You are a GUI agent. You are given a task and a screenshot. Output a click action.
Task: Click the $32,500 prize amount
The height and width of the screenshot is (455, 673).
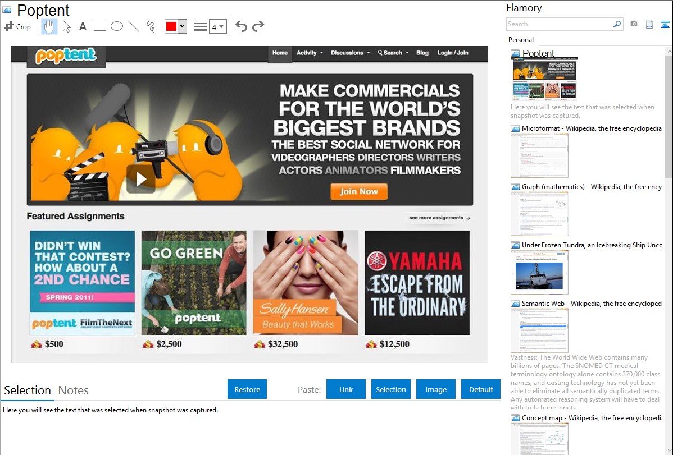pyautogui.click(x=283, y=344)
